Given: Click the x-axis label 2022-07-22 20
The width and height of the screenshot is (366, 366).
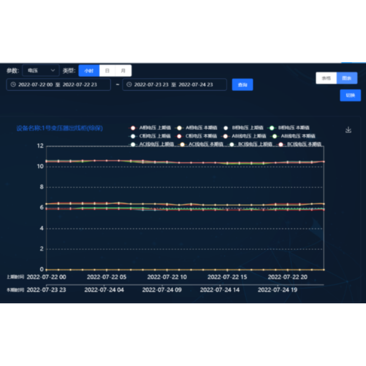Looking at the screenshot, I should point(288,277).
